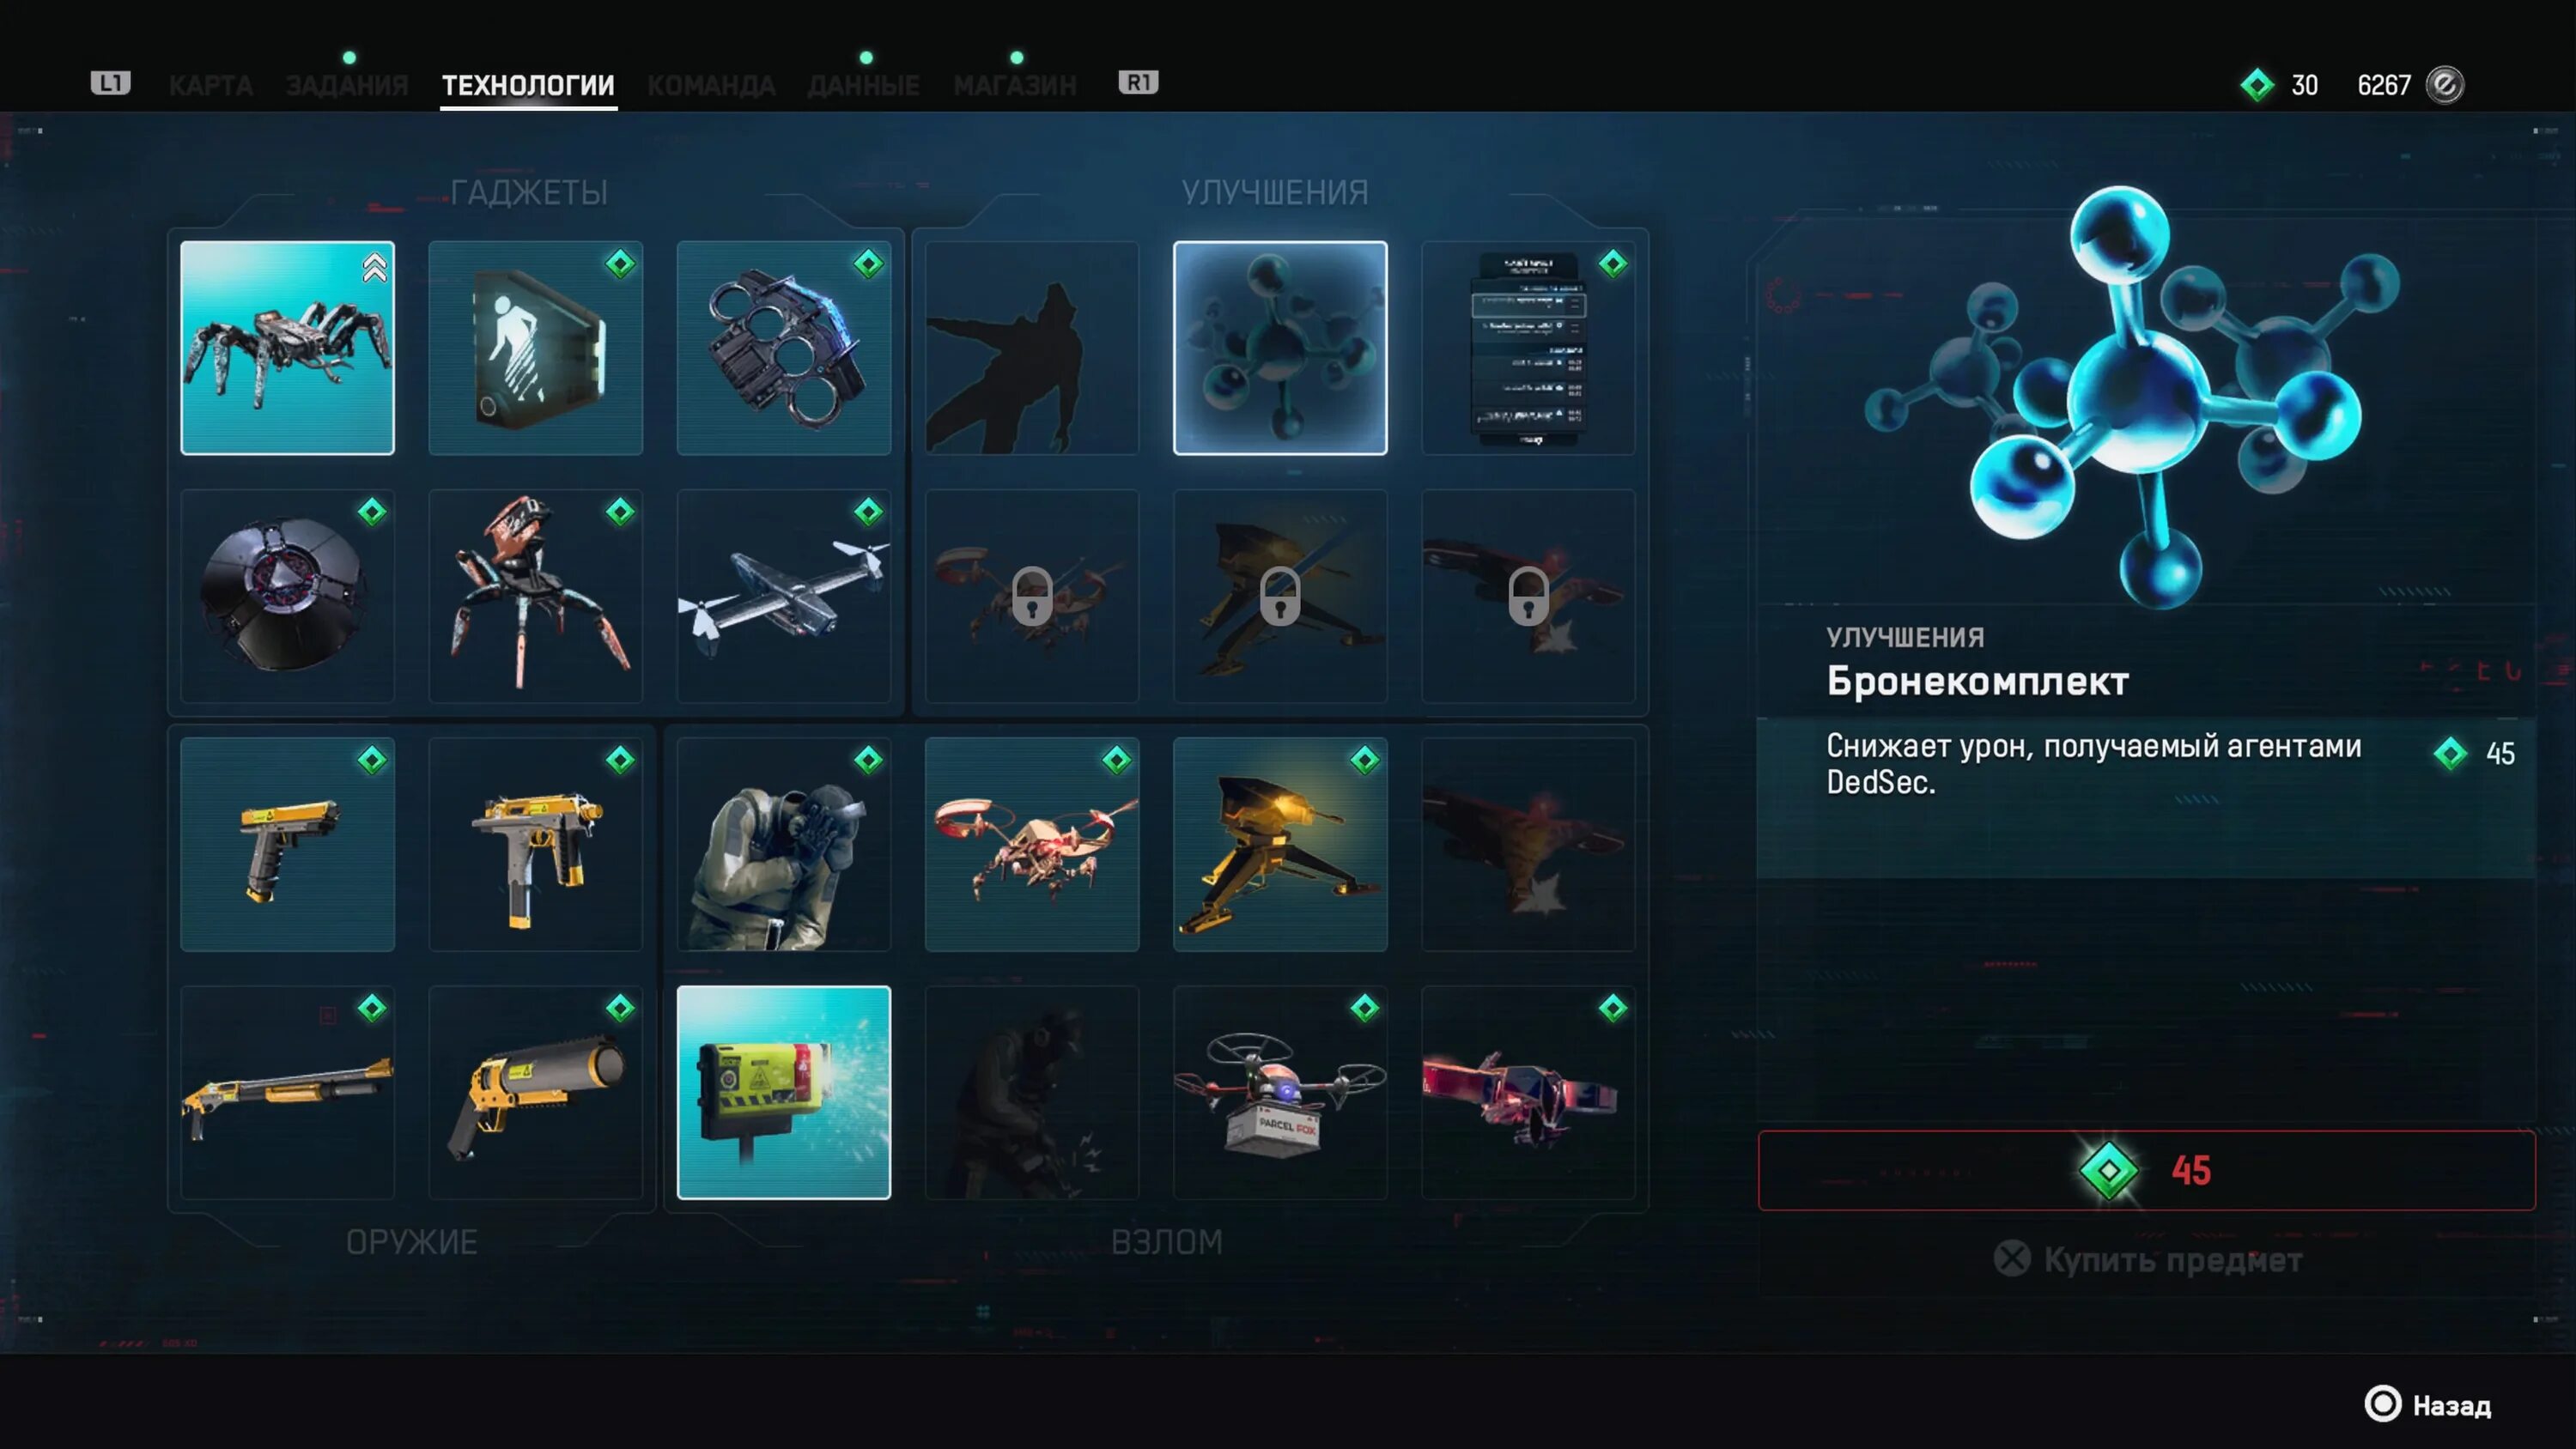Select the Parcel Fox cargo drone tile
The height and width of the screenshot is (1449, 2576).
(1280, 1092)
